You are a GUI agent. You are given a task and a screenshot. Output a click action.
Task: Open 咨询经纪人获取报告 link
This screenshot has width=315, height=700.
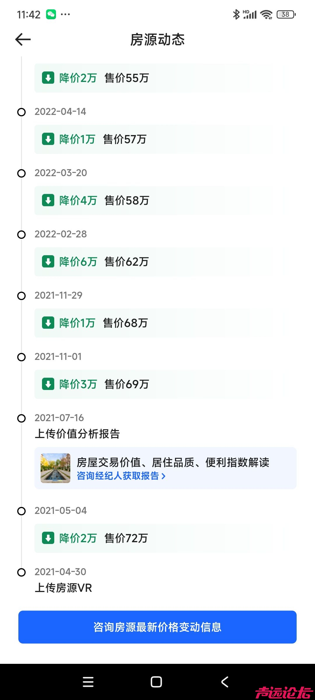tap(121, 476)
